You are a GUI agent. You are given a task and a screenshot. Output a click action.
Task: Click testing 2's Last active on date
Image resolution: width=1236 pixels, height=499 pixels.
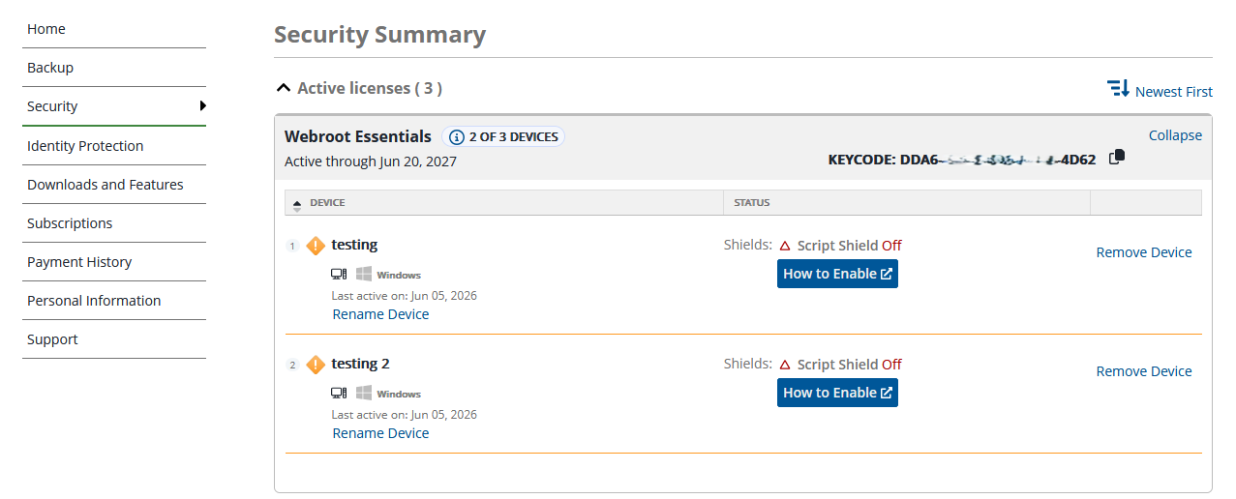pos(404,415)
